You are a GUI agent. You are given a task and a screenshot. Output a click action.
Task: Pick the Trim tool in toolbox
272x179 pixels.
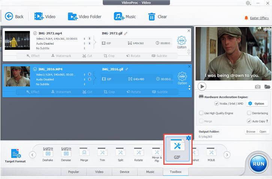pyautogui.click(x=102, y=153)
